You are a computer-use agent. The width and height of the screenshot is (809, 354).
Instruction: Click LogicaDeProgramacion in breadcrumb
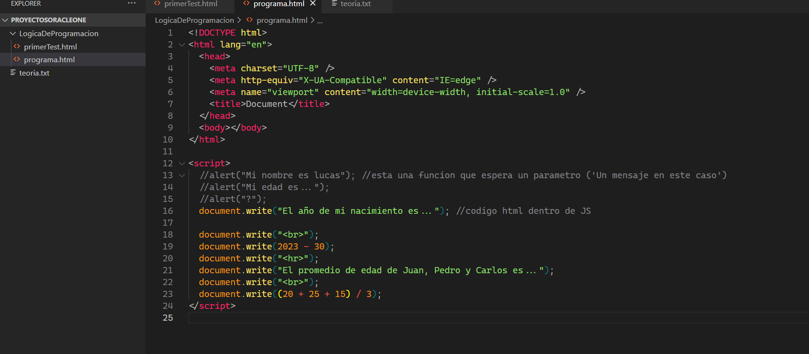point(194,20)
